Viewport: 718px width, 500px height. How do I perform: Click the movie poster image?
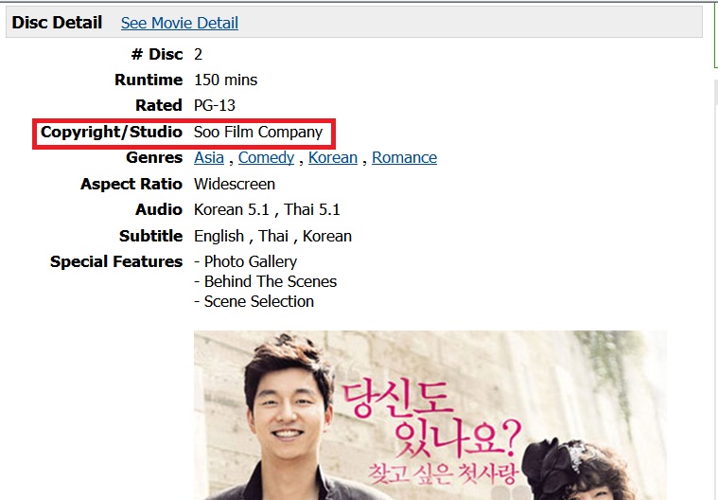point(430,415)
